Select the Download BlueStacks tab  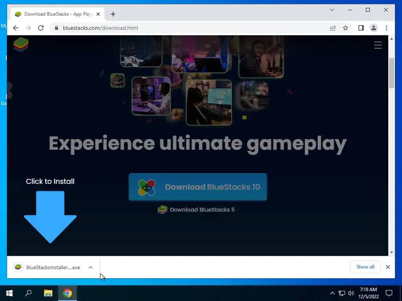[x=57, y=14]
